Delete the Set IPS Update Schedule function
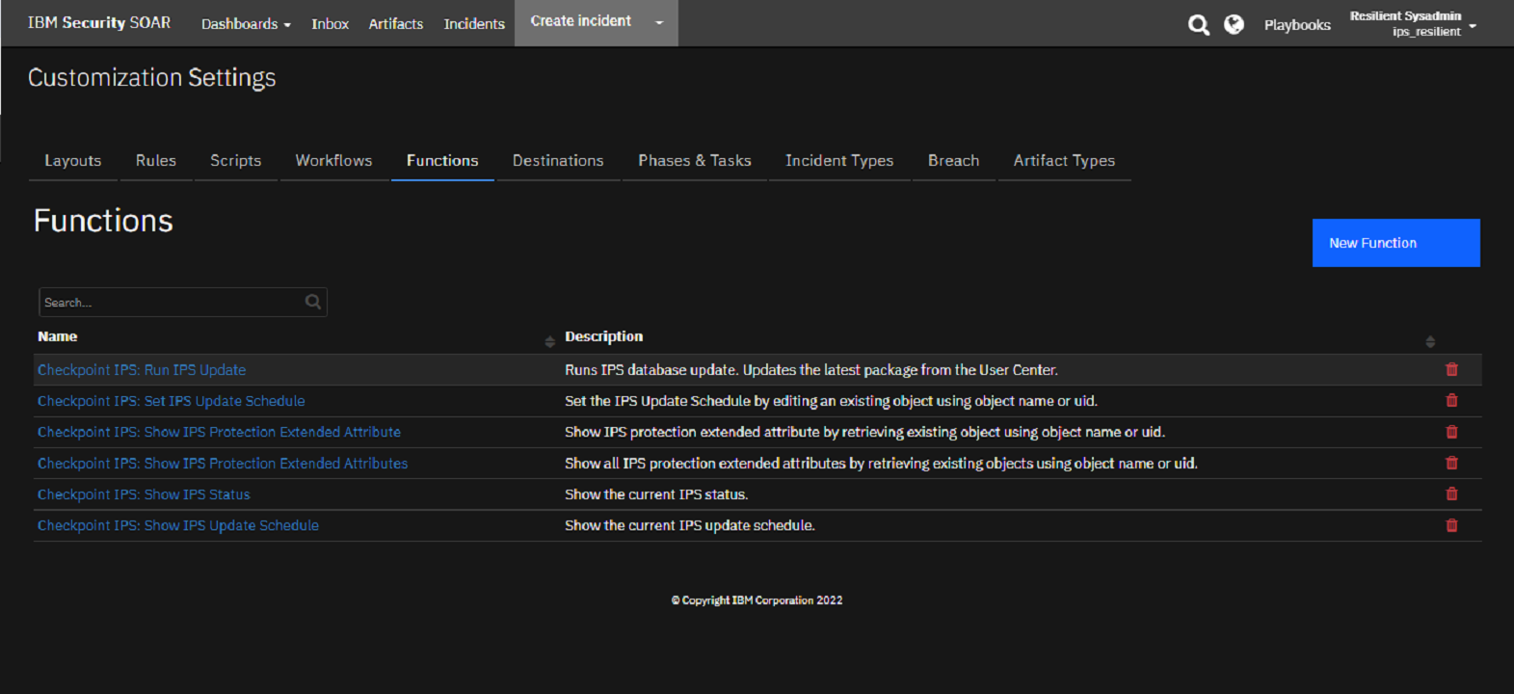Viewport: 1514px width, 694px height. point(1451,400)
